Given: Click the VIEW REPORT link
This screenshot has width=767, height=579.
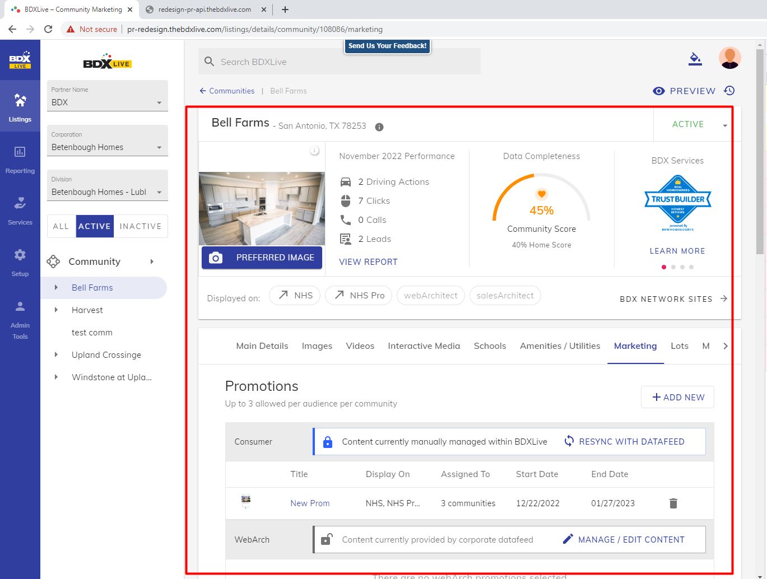Looking at the screenshot, I should [368, 262].
